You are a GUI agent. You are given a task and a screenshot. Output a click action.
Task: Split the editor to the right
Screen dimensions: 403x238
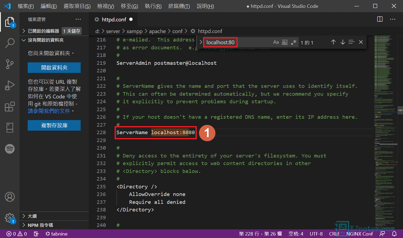pos(380,19)
